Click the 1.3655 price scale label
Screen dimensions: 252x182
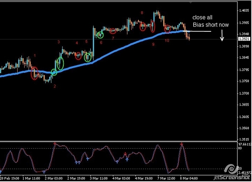244,105
